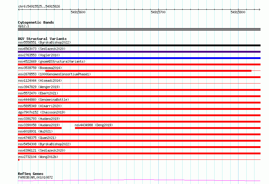Select the red nsv6018931 Wu2021 bar
The height and width of the screenshot is (184, 269).
click(139, 134)
